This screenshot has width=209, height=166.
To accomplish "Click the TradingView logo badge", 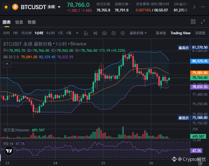I will pos(9,151).
